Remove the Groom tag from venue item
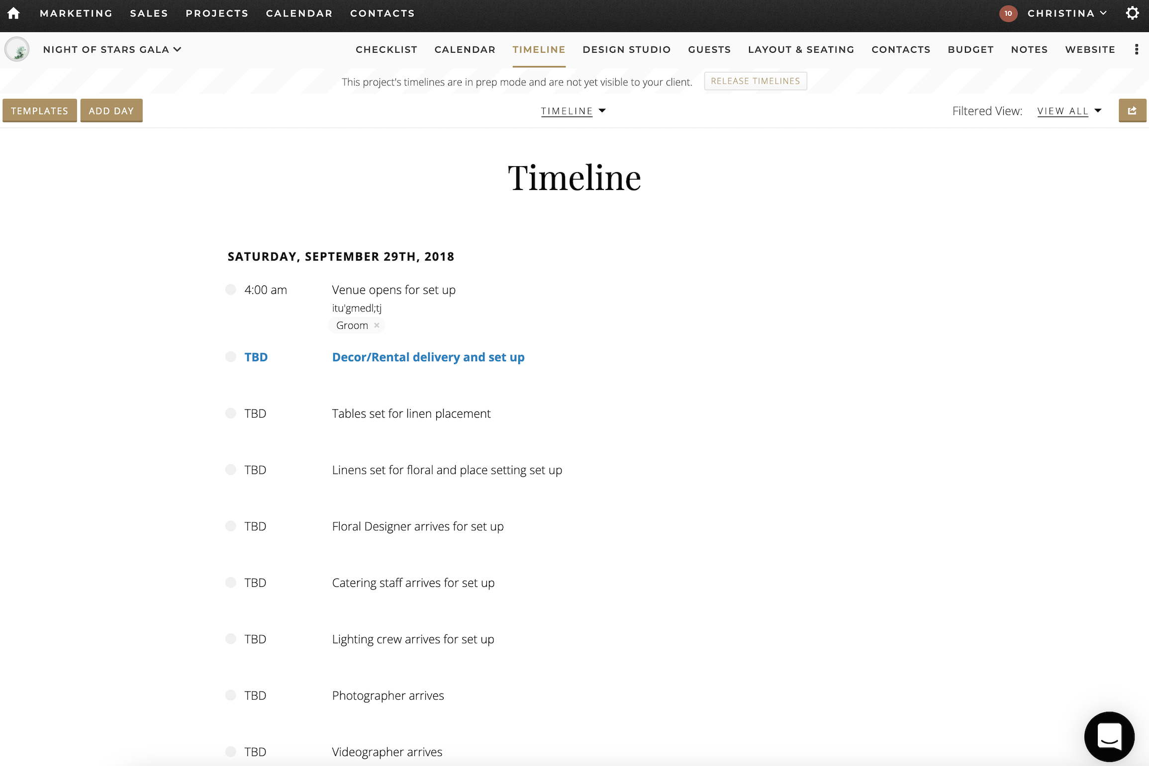Screen dimensions: 1149x766 [377, 325]
